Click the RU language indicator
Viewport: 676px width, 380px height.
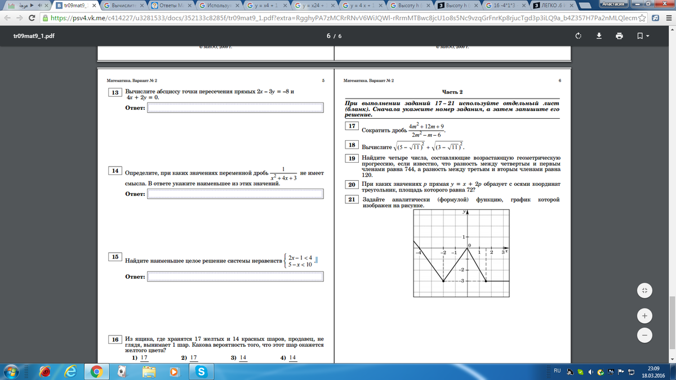[557, 370]
